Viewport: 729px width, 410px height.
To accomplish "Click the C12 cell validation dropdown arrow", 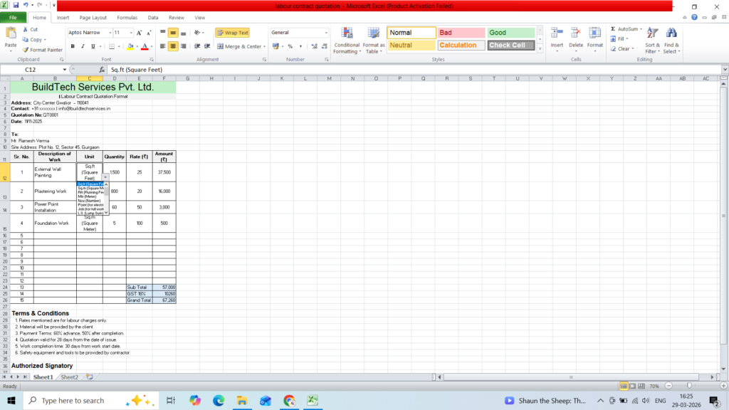I will pyautogui.click(x=105, y=177).
